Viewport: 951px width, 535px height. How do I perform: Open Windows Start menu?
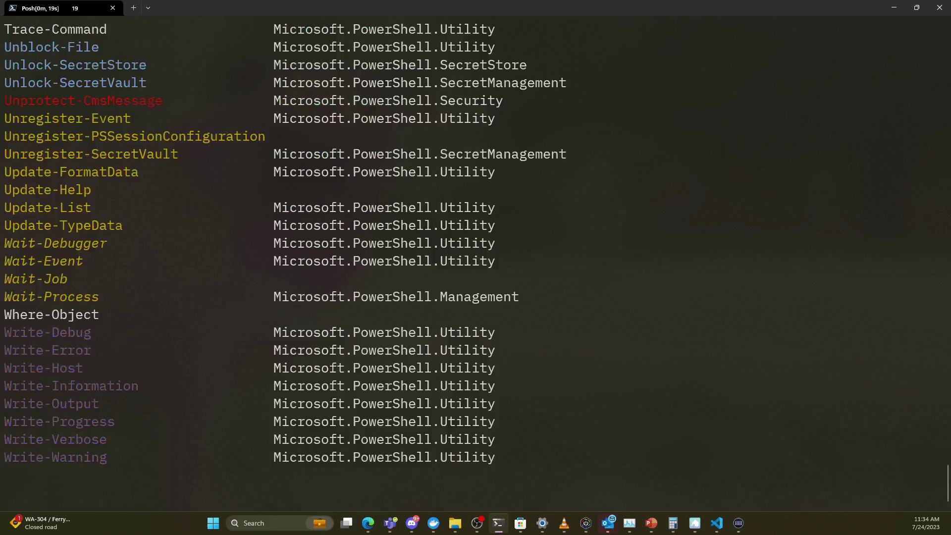point(213,523)
